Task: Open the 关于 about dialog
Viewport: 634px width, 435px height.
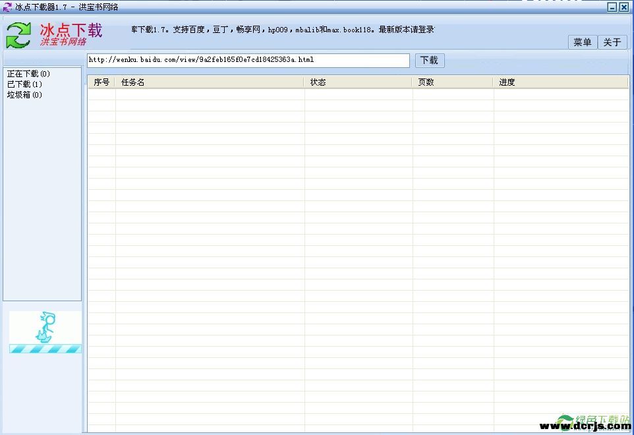Action: 612,42
